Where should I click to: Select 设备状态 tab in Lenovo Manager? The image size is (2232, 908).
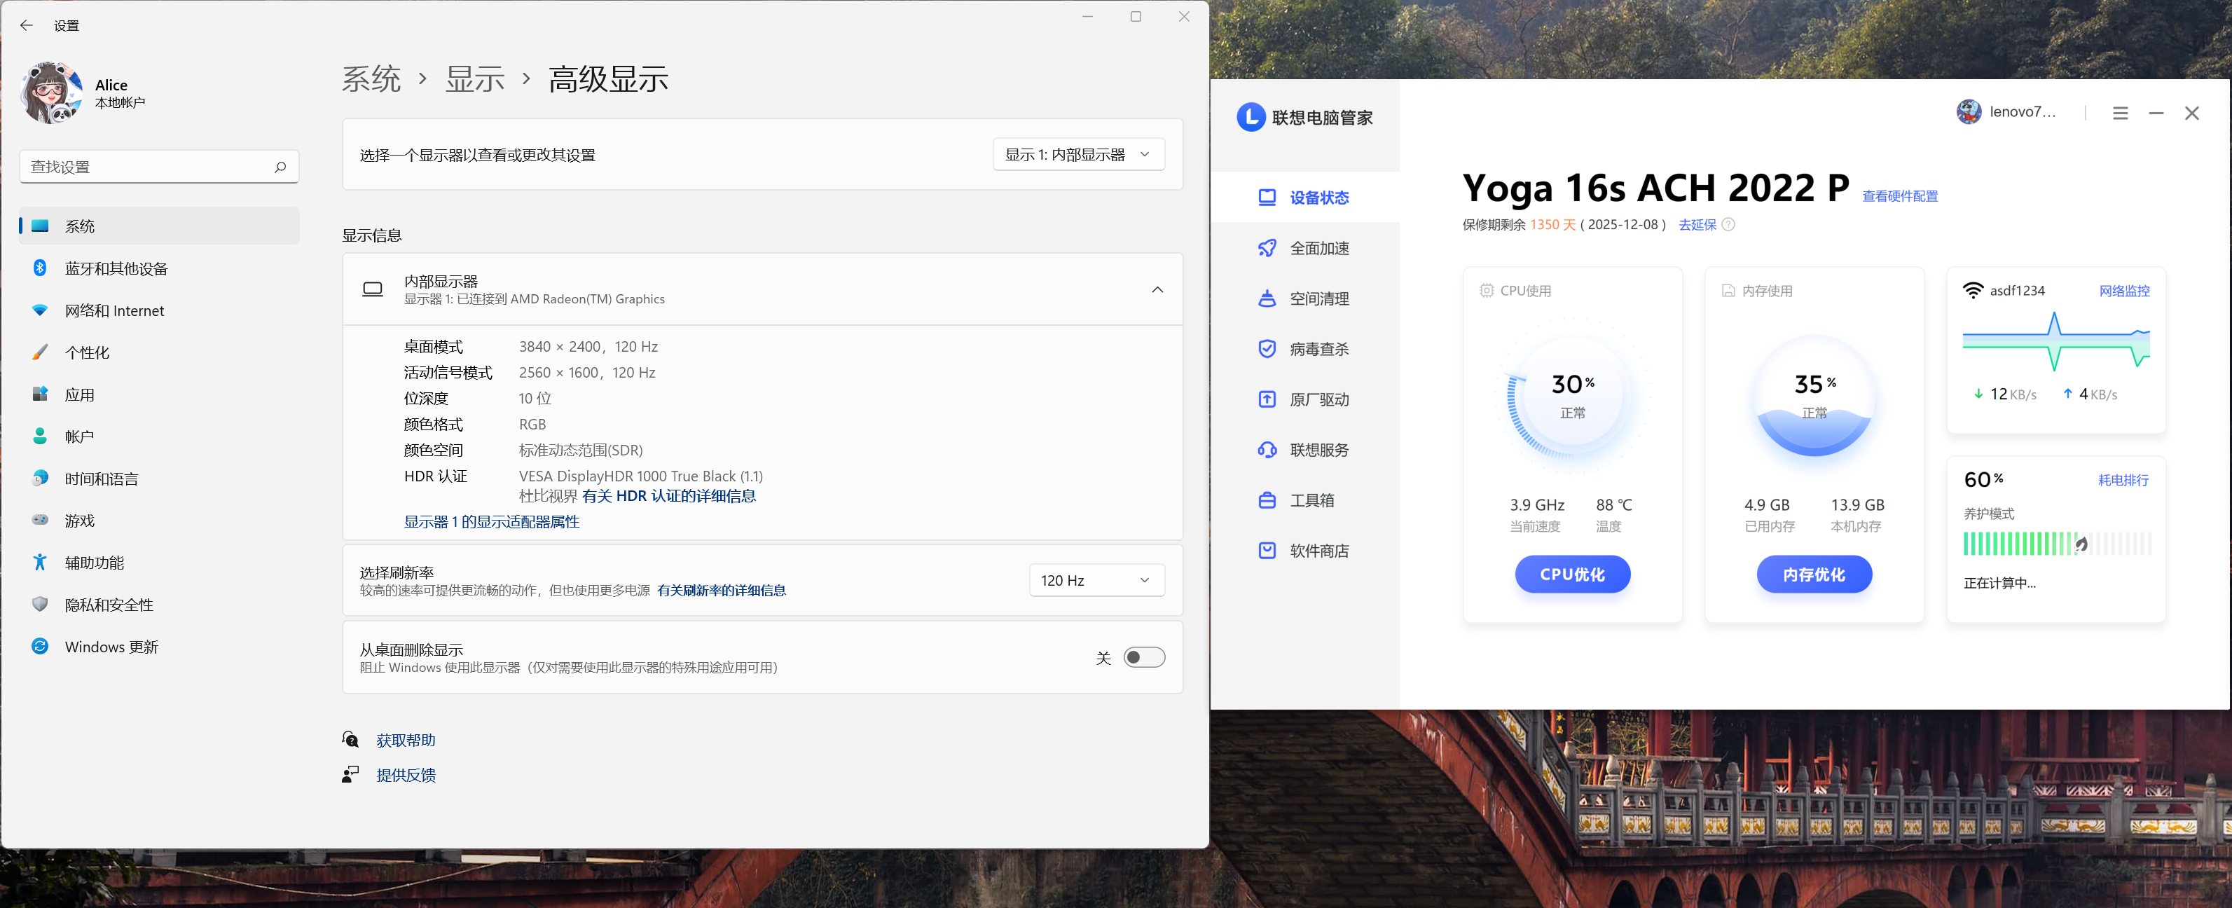1304,198
